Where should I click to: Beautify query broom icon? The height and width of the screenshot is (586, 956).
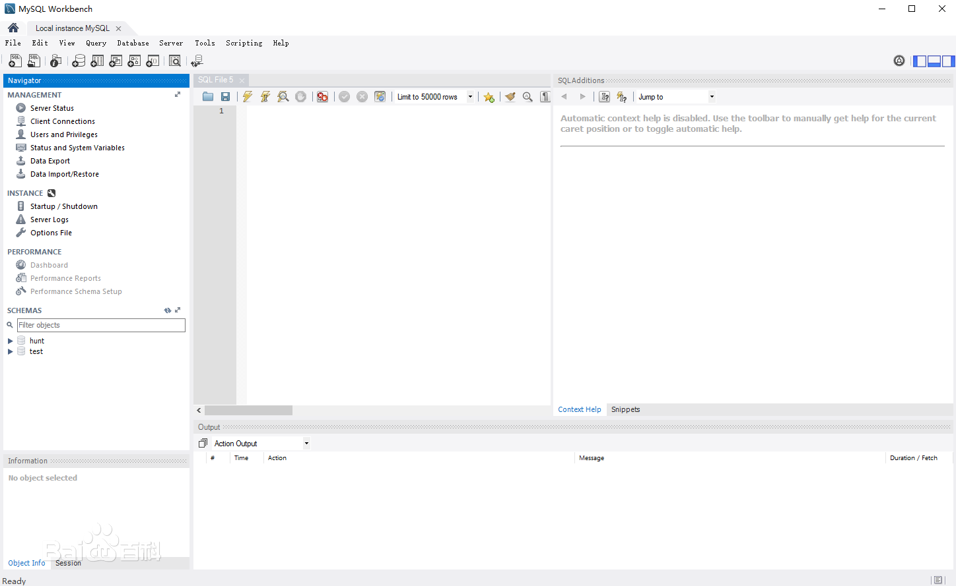pyautogui.click(x=510, y=97)
